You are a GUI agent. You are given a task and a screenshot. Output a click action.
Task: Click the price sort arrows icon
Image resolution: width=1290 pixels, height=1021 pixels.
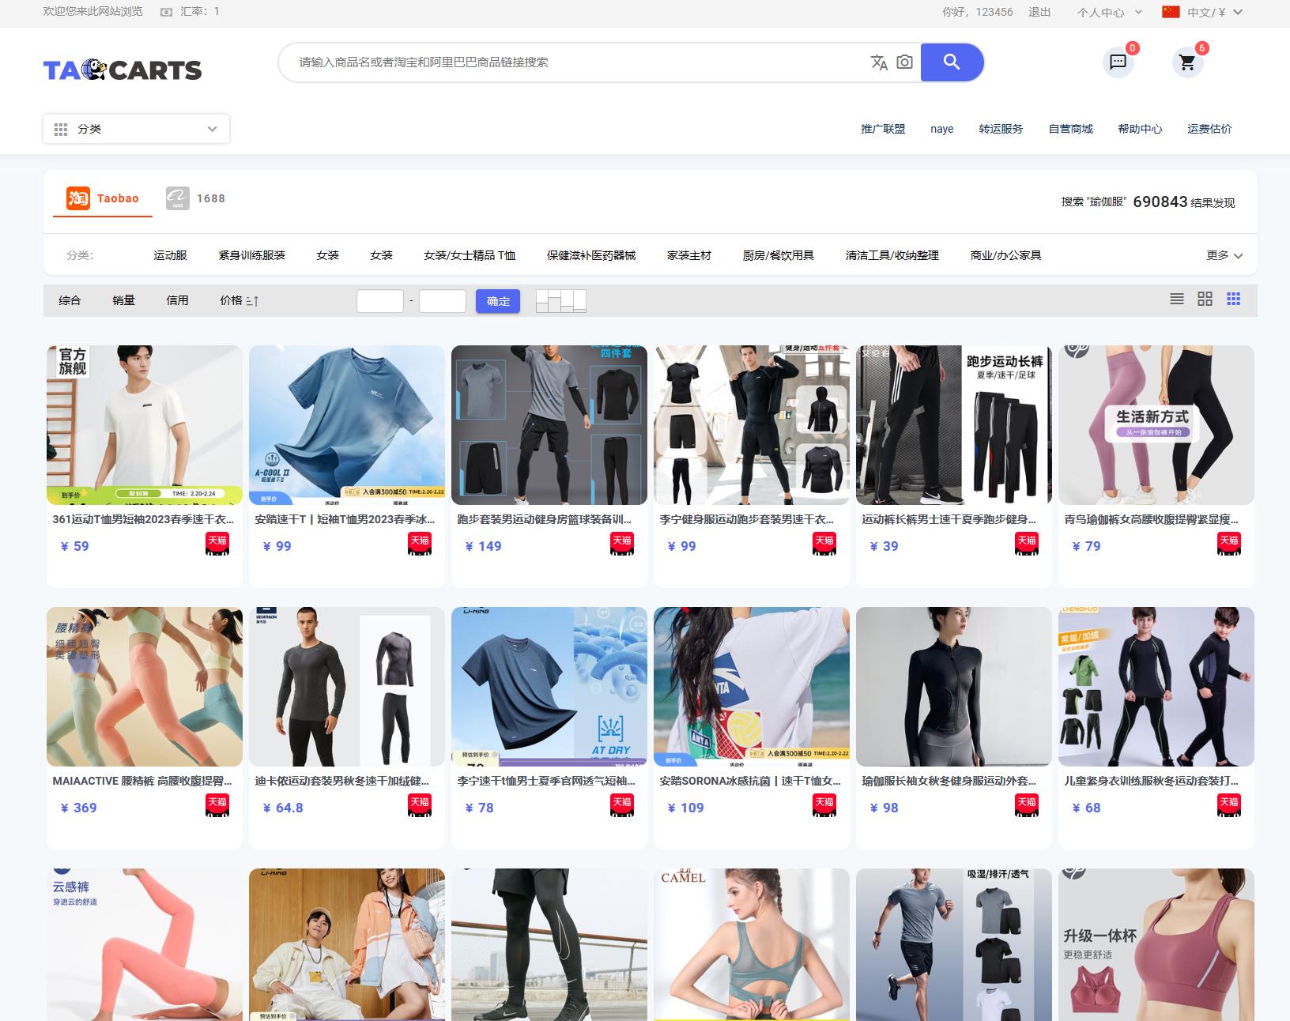coord(252,300)
